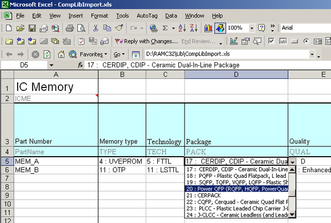Screen dimensions: 331x223
Task: Click the Cut scissors icon
Action: 95,28
